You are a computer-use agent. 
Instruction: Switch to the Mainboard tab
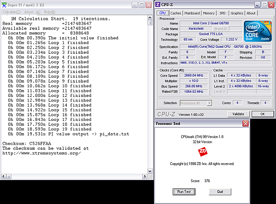(x=192, y=13)
